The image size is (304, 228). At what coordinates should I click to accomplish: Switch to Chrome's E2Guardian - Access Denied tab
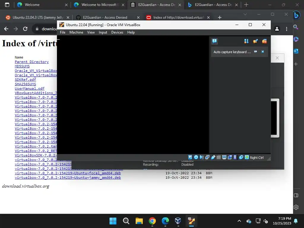pos(108,18)
